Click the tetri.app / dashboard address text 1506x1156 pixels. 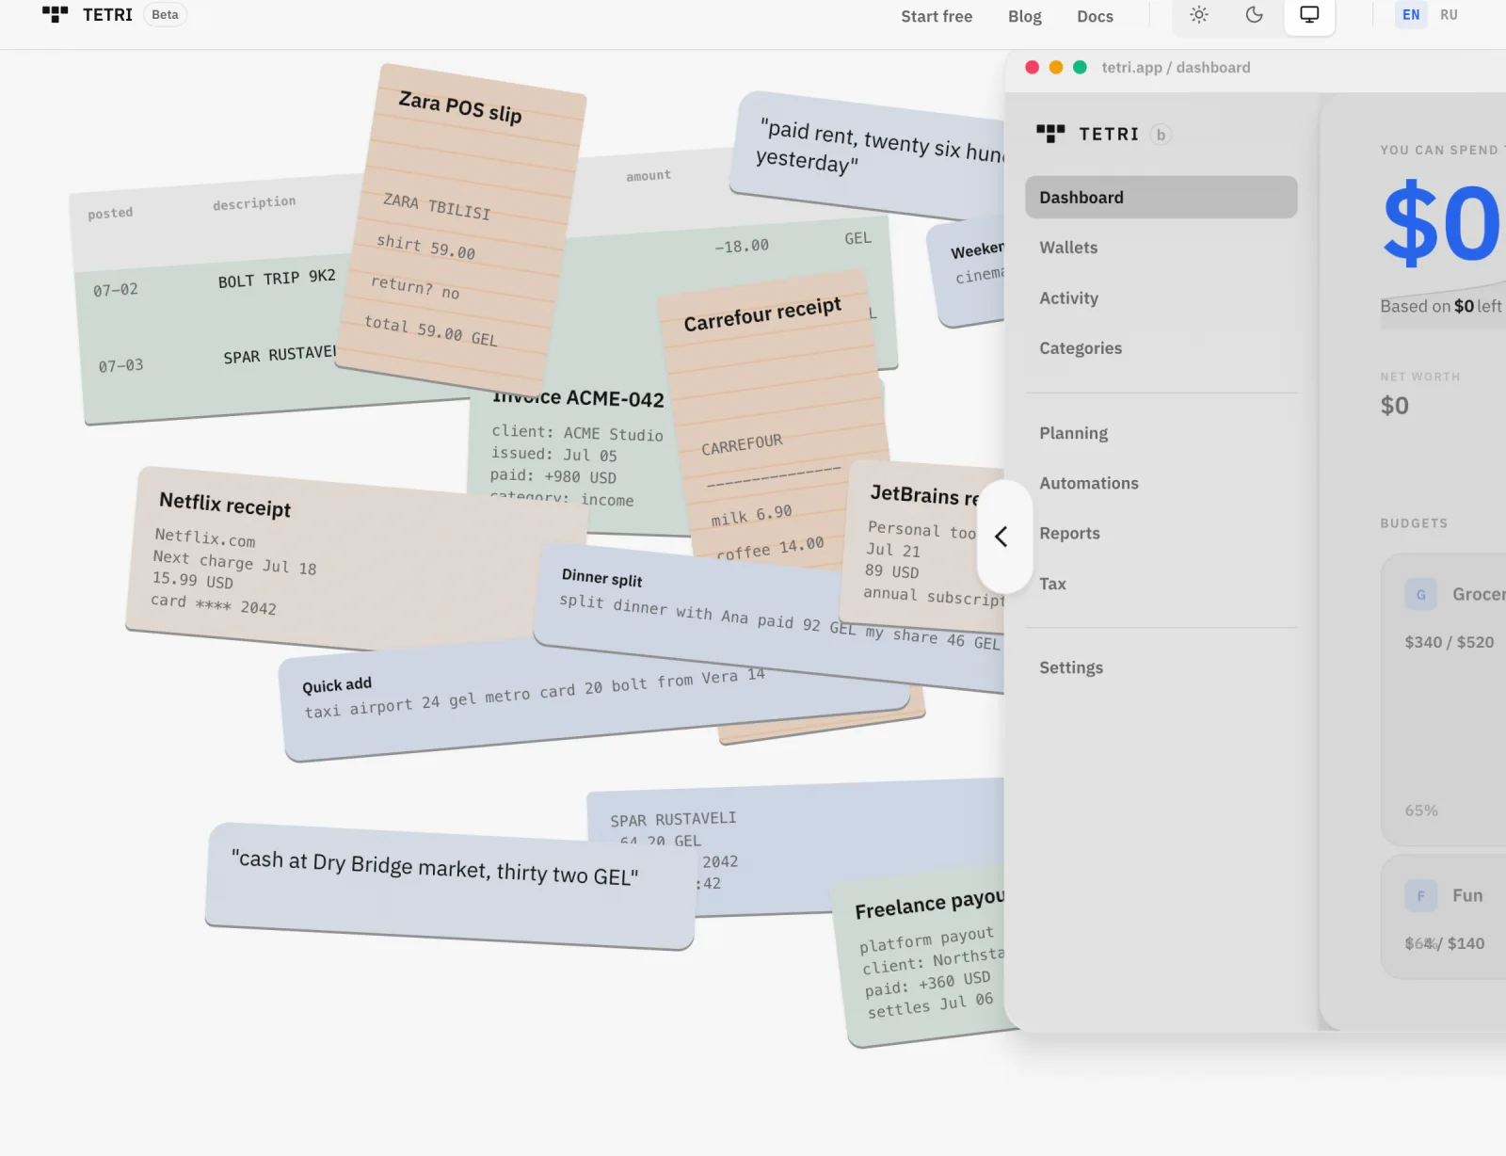coord(1177,68)
